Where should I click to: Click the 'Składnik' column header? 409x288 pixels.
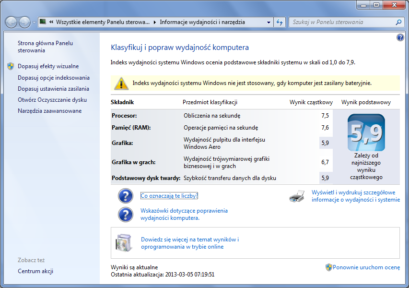point(122,102)
